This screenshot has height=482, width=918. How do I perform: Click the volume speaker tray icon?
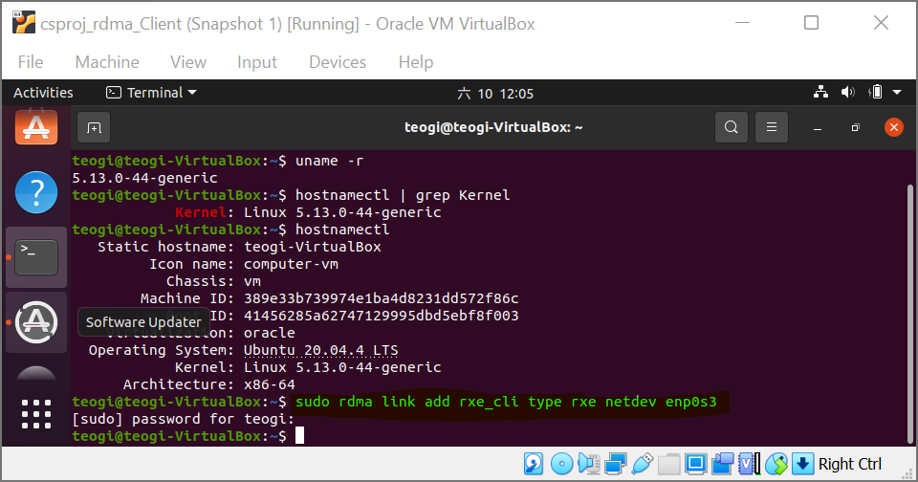[848, 92]
